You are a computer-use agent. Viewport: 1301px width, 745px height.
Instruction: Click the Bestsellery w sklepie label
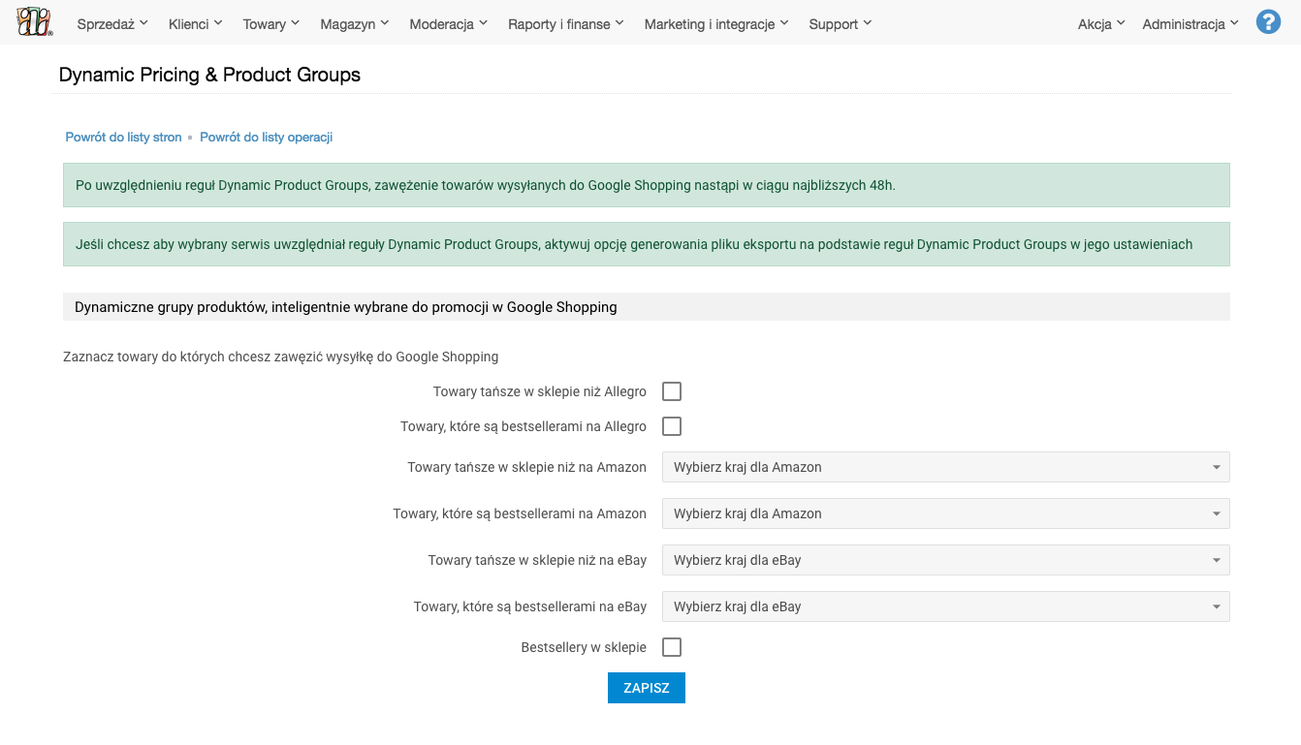point(584,647)
